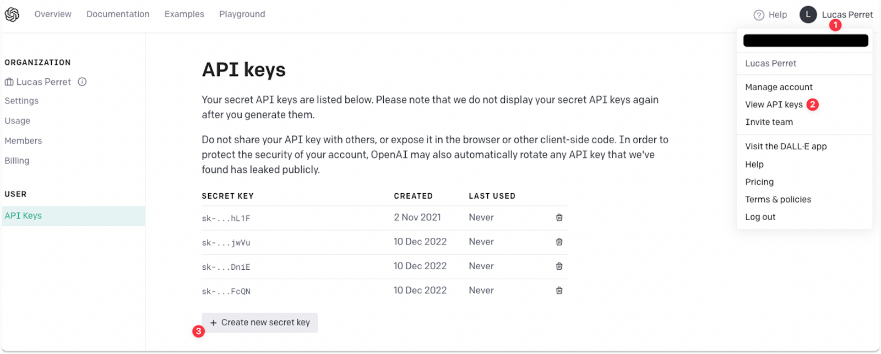The width and height of the screenshot is (881, 354).
Task: Click the secret key sk-...FcQN text
Action: (226, 291)
